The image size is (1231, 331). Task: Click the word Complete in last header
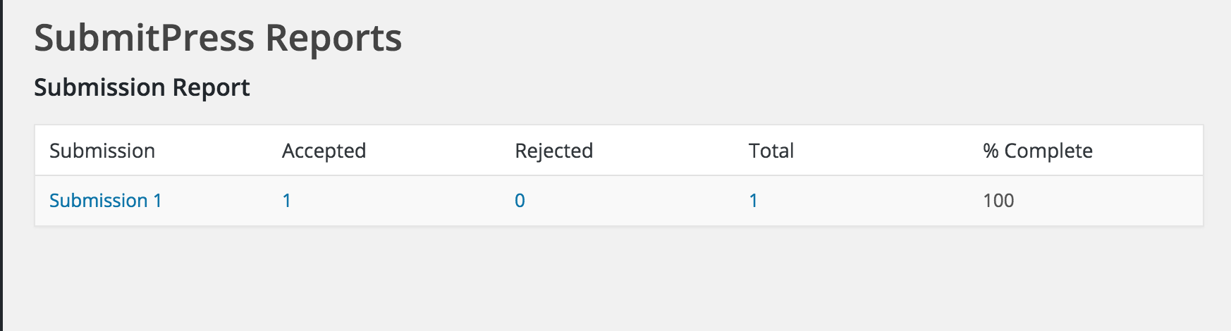1048,151
